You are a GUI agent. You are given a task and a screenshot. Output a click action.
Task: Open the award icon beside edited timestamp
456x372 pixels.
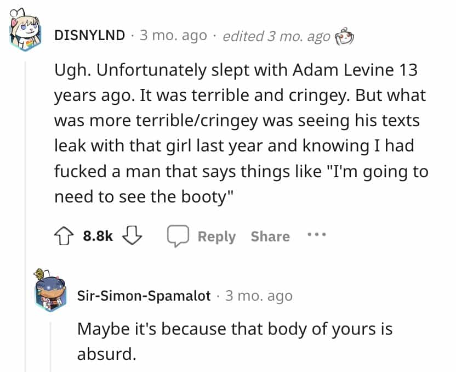point(345,35)
